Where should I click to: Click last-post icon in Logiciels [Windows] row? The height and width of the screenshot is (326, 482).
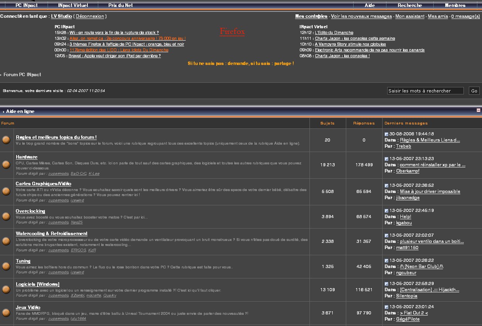386,283
